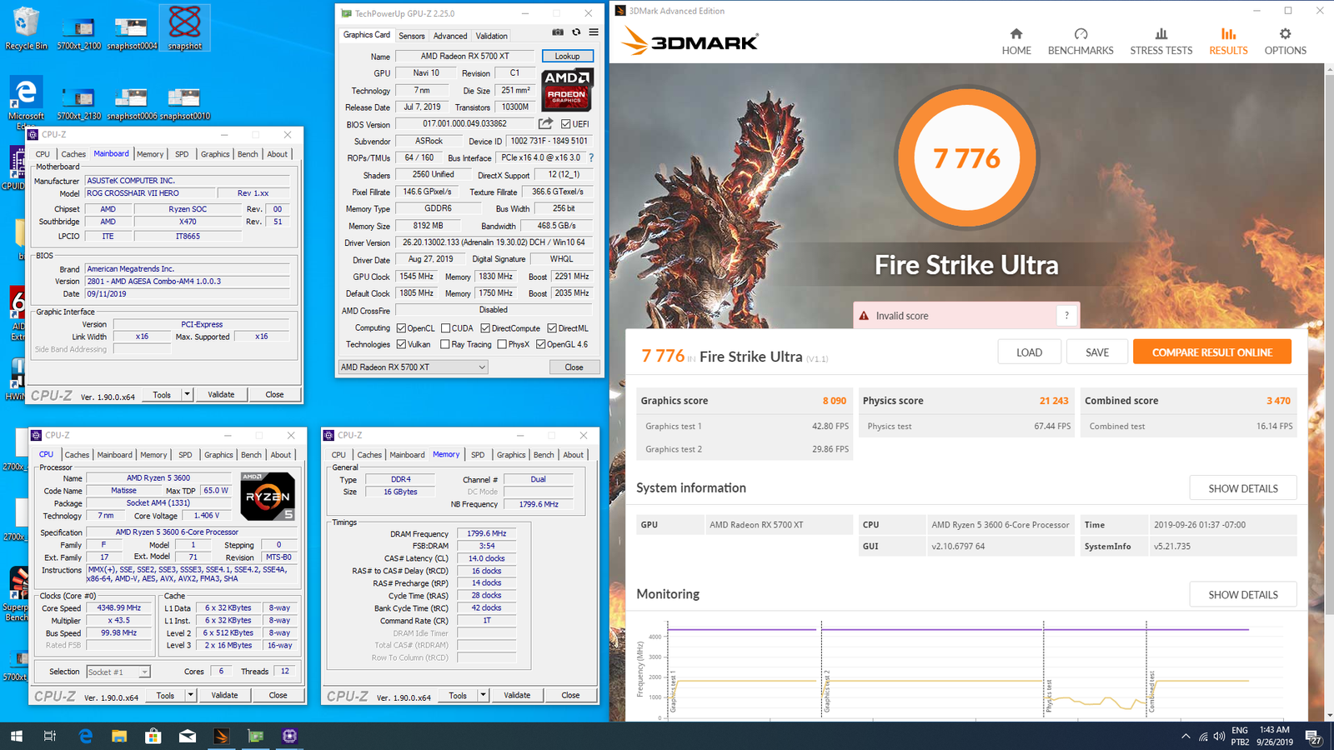1334x750 pixels.
Task: Select the SPD tab in the Memory CPU-Z window
Action: (477, 455)
